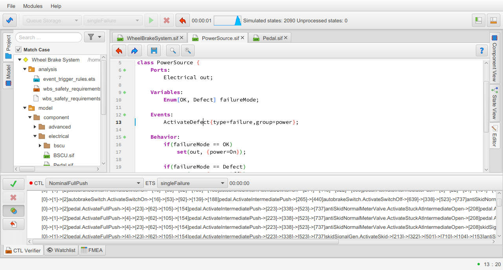Screen dimensions: 503x270
Task: Close the WheelBrakeSystem.sif tab
Action: pos(182,38)
